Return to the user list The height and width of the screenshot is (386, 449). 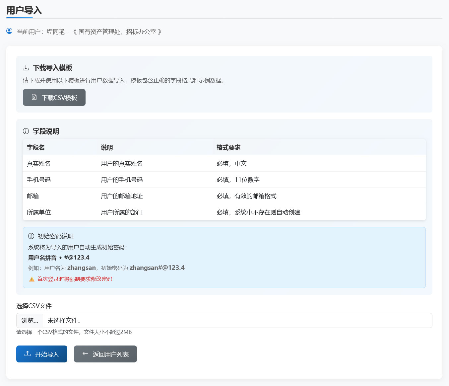[105, 354]
